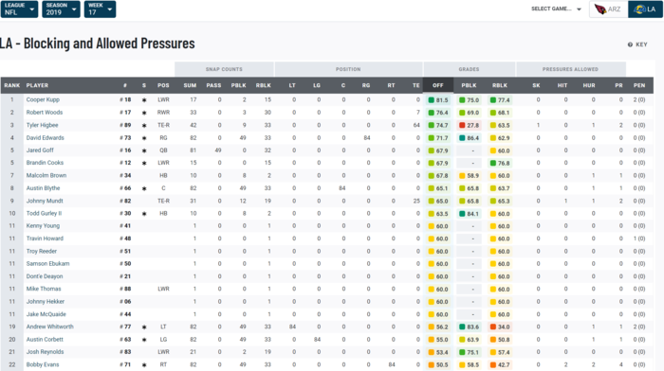Click the starter star for Cooper Kupp
Screen dimensions: 664x371
tap(144, 100)
